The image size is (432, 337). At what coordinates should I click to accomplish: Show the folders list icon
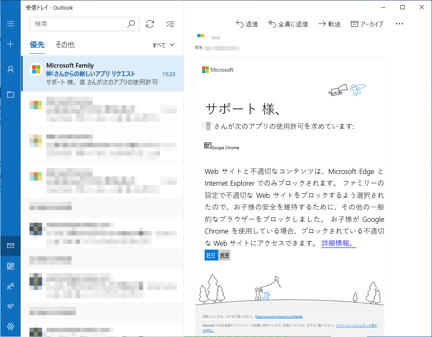(11, 95)
